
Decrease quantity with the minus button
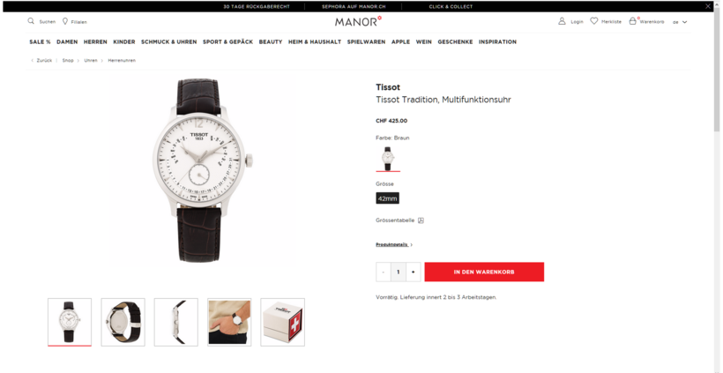tap(384, 272)
